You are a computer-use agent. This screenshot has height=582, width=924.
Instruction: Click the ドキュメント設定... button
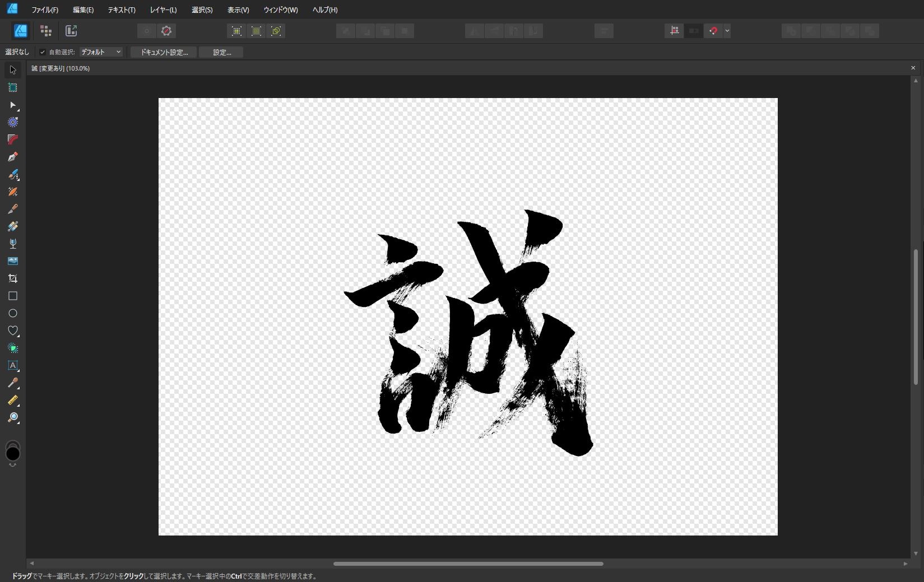click(x=164, y=52)
